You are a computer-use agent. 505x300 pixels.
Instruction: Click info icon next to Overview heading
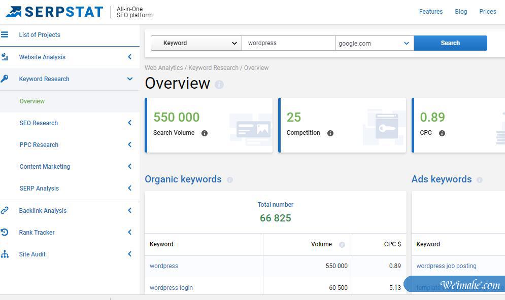pyautogui.click(x=219, y=85)
